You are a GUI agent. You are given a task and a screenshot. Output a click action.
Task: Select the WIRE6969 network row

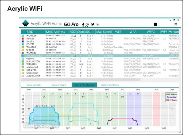pyautogui.click(x=100, y=64)
